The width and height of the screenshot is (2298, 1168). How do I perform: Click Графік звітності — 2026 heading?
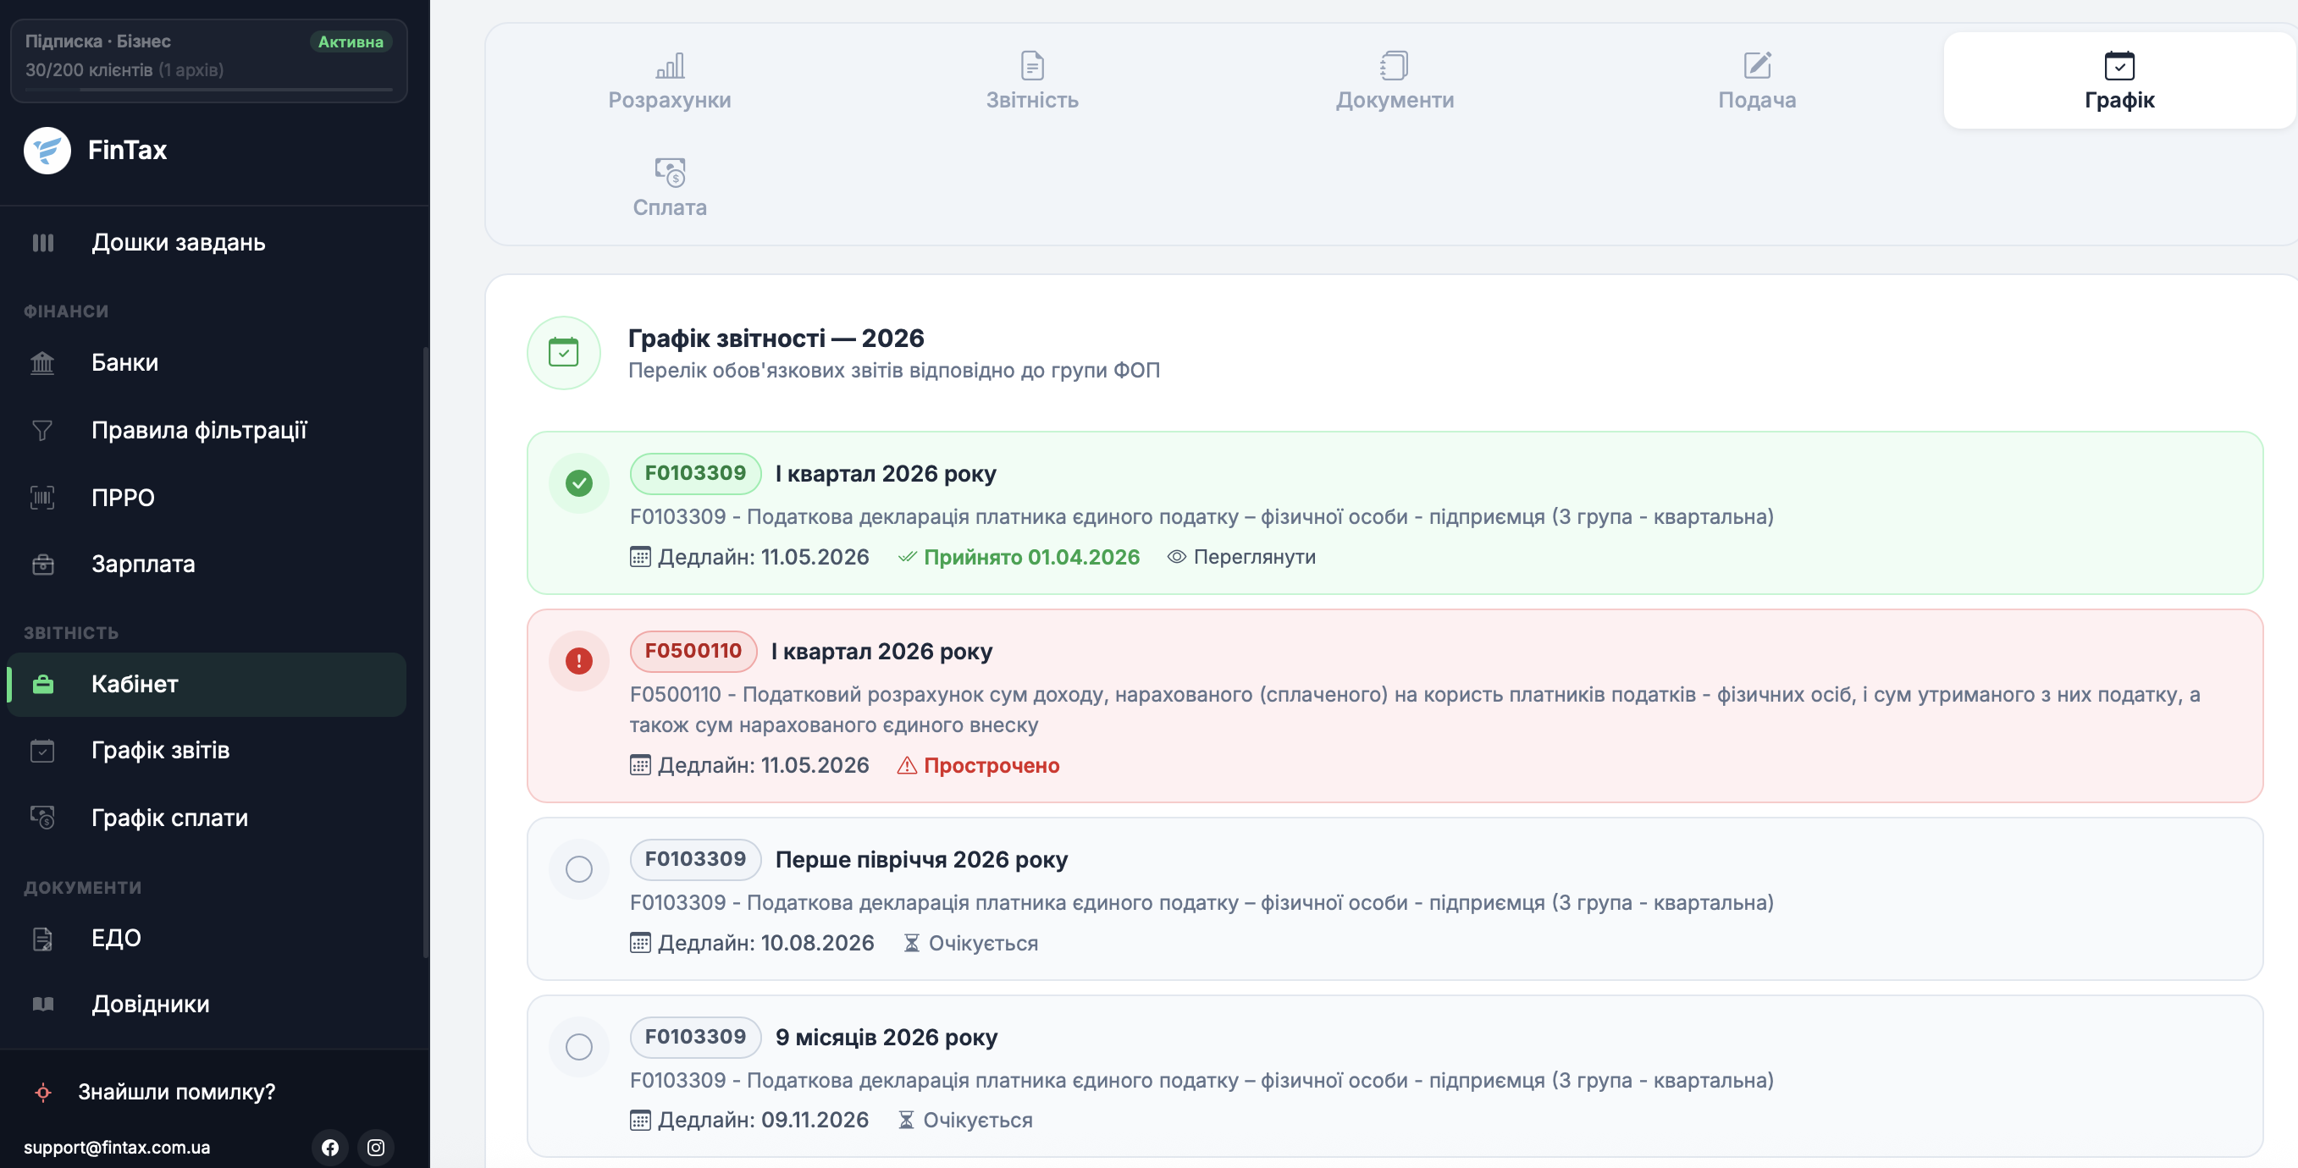[776, 339]
